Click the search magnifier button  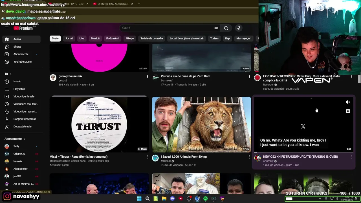[x=226, y=28]
